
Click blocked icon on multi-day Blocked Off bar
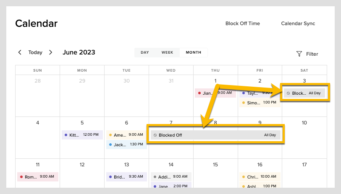155,135
